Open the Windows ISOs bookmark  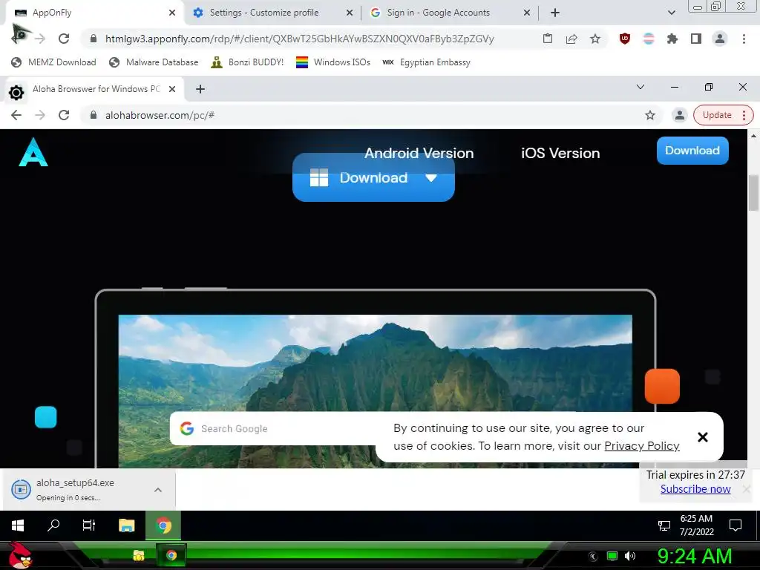(x=333, y=62)
